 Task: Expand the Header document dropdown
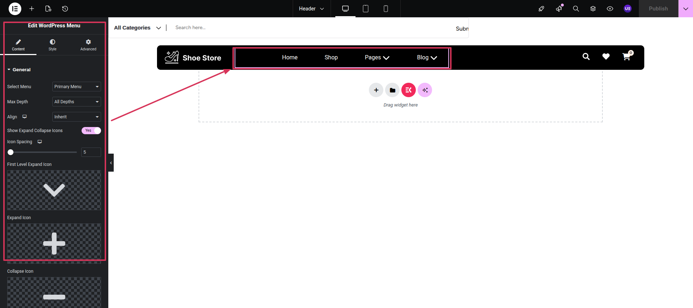pyautogui.click(x=311, y=9)
